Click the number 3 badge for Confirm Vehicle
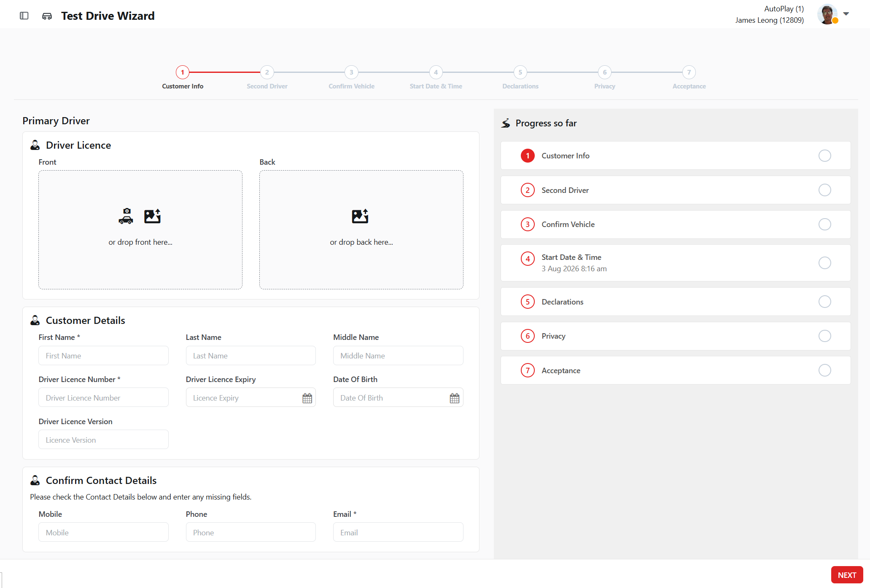Image resolution: width=870 pixels, height=588 pixels. tap(528, 225)
